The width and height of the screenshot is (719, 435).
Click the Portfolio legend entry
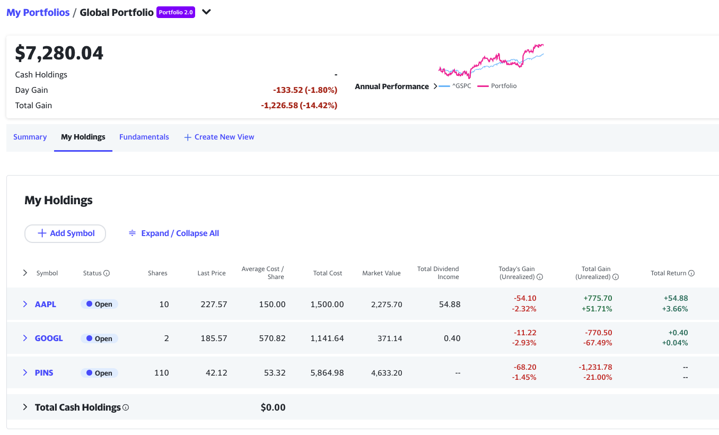click(497, 86)
